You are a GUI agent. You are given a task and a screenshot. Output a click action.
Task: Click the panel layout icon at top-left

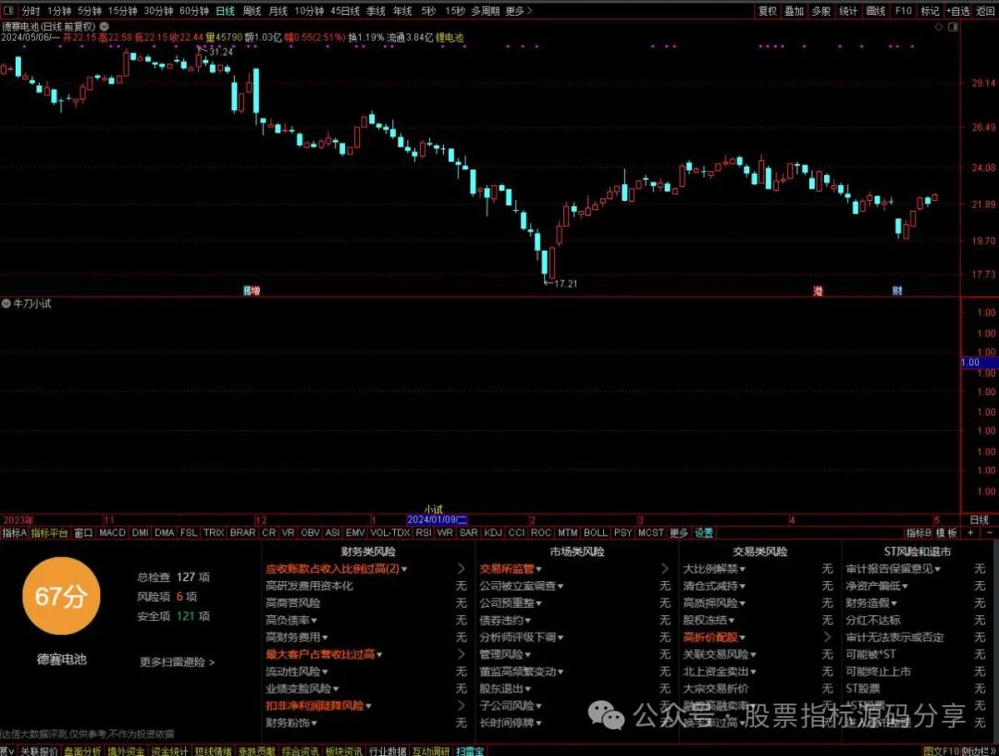[8, 11]
